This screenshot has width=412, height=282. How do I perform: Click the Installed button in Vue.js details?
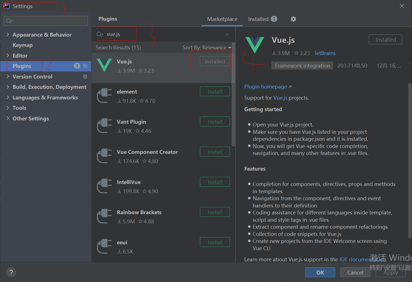coord(385,40)
